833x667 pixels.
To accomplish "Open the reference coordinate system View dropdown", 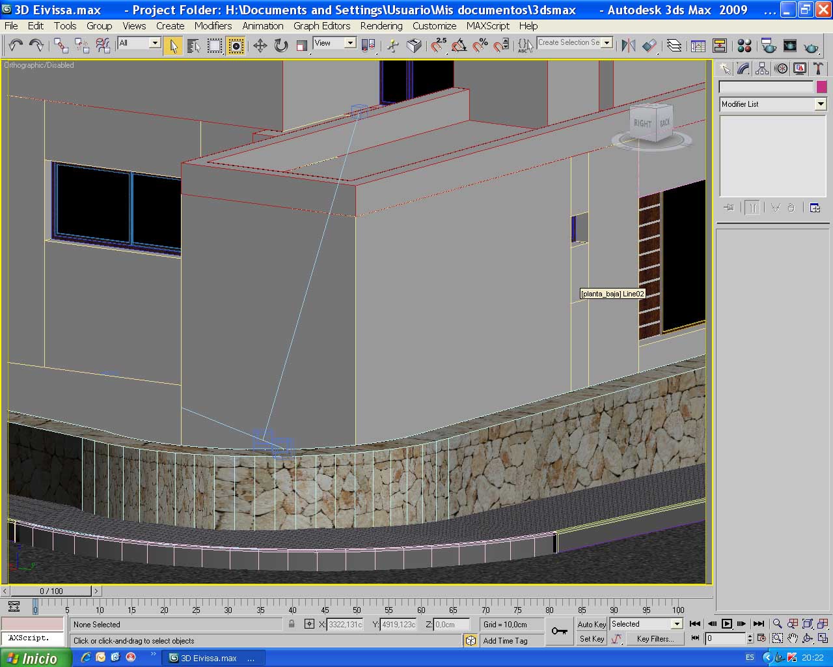I will (350, 43).
